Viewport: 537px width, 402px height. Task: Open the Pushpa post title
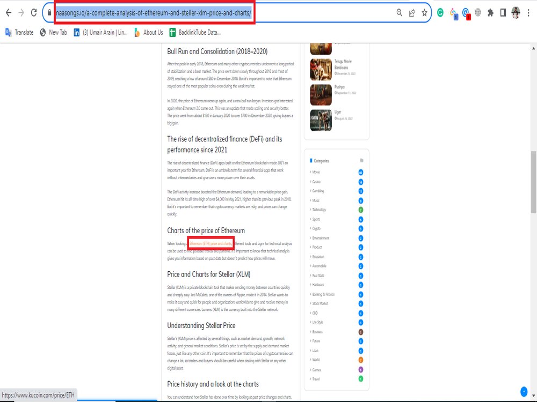click(x=339, y=87)
